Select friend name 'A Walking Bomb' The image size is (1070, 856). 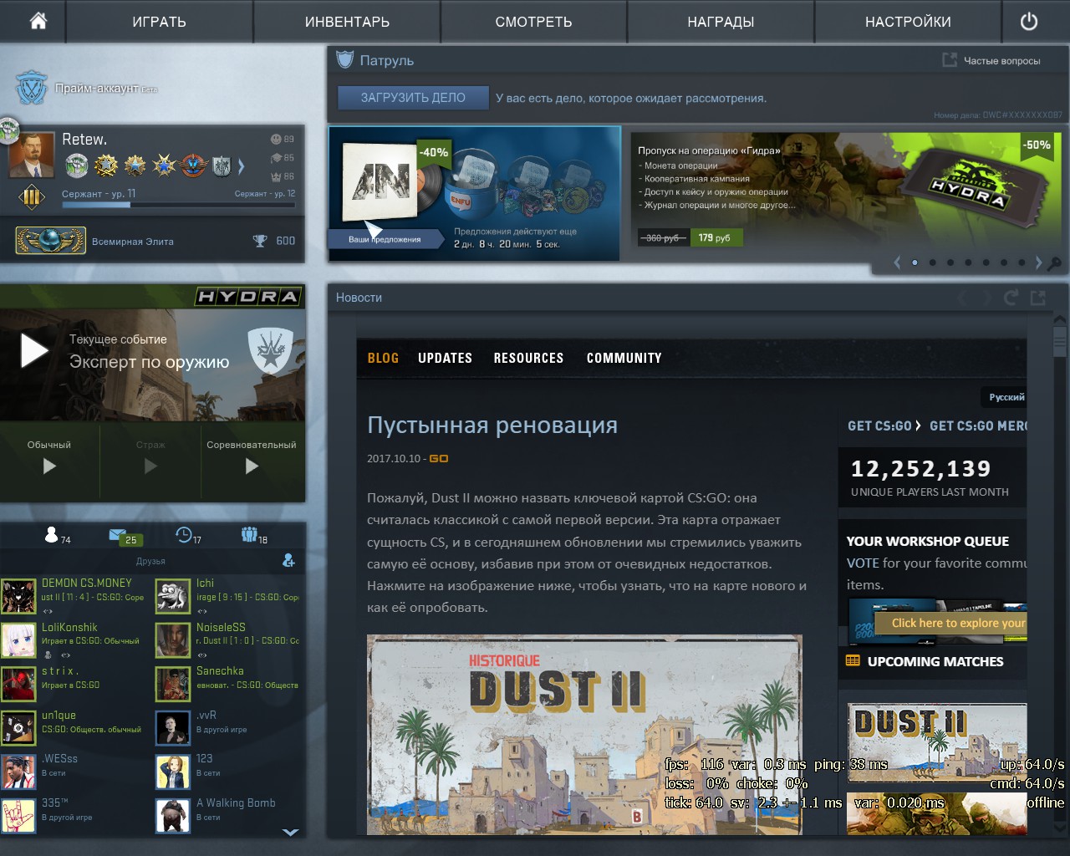click(236, 802)
